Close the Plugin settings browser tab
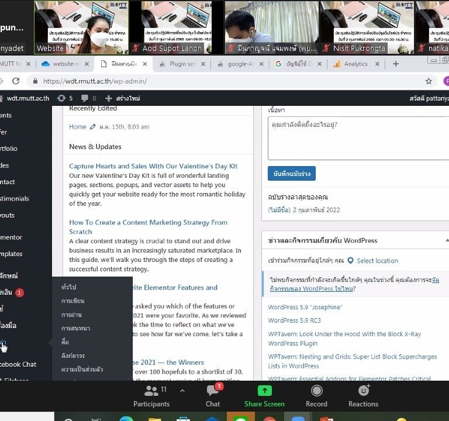Image resolution: width=449 pixels, height=421 pixels. pos(203,64)
